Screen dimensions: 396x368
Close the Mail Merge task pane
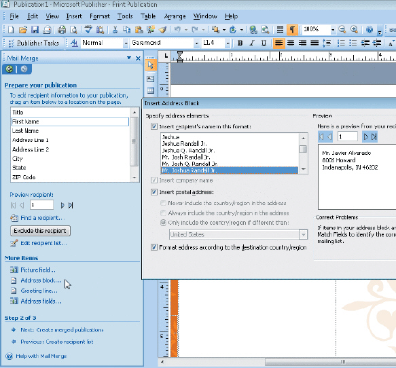click(138, 58)
